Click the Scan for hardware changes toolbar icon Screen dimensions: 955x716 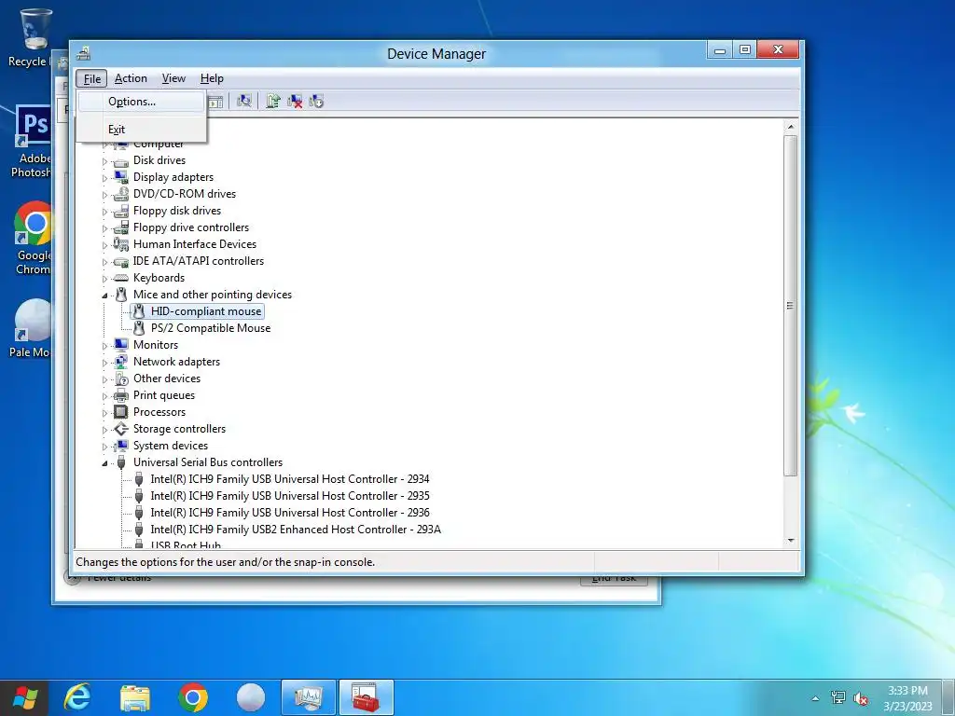tap(244, 101)
